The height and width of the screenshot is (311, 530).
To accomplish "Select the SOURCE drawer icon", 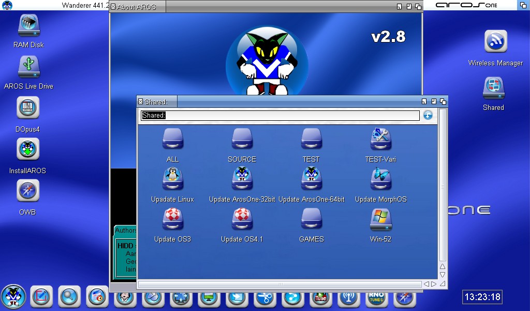I will 242,140.
